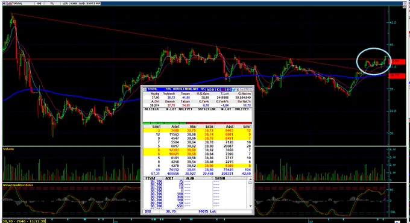
Task: Click the ask quantity 20087
Action: [x=229, y=146]
